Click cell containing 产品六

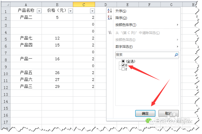click(26, 80)
